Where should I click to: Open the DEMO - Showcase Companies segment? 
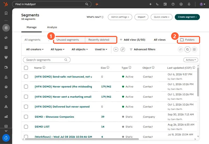pos(54,117)
